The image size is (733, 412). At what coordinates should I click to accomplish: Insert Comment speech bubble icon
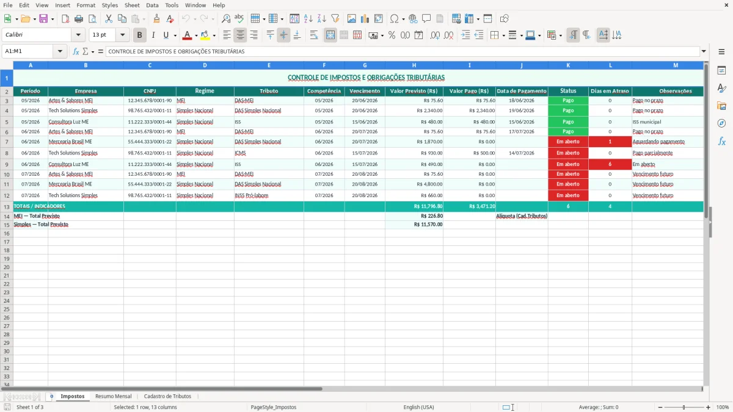[426, 19]
